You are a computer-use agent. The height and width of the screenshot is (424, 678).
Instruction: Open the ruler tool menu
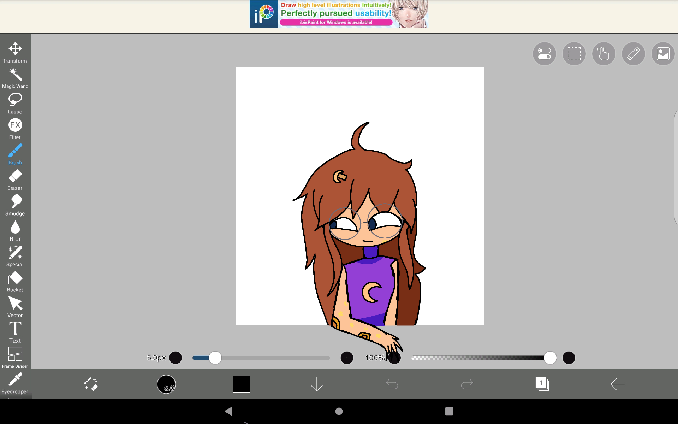coord(634,54)
